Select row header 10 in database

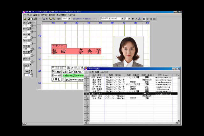tap(87, 98)
